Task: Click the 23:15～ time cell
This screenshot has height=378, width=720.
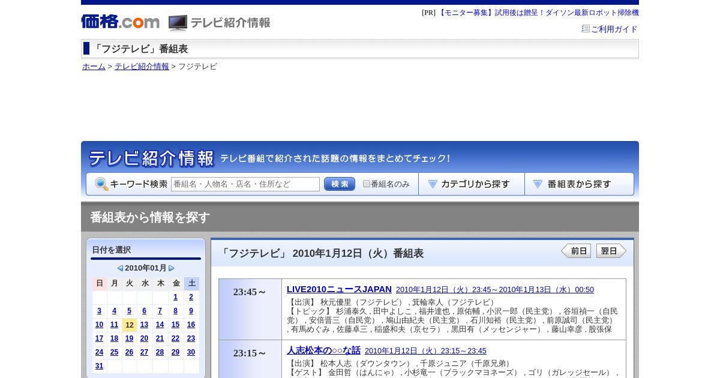Action: click(x=250, y=359)
